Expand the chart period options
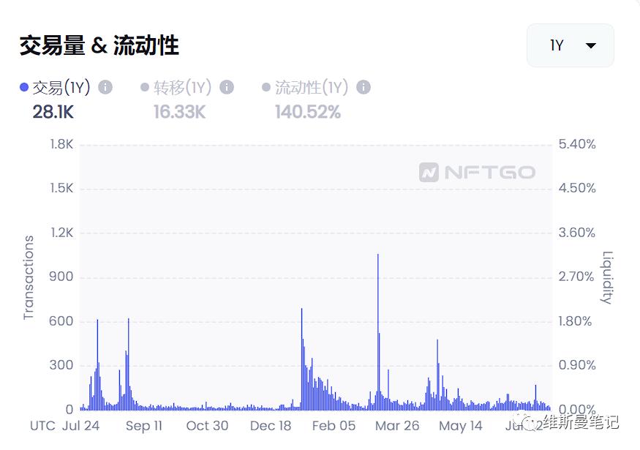The width and height of the screenshot is (640, 450). pos(570,45)
